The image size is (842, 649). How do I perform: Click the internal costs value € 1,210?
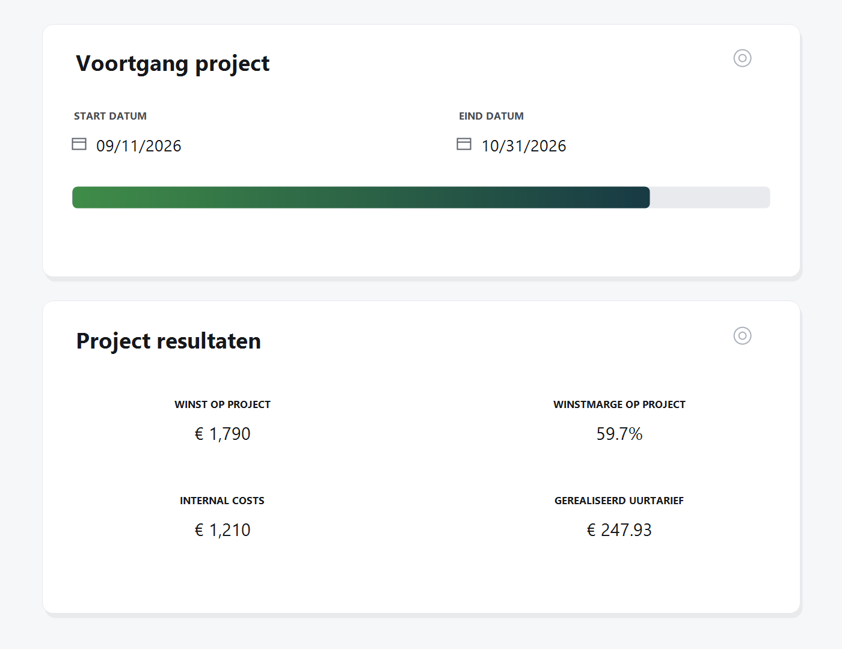pyautogui.click(x=223, y=530)
